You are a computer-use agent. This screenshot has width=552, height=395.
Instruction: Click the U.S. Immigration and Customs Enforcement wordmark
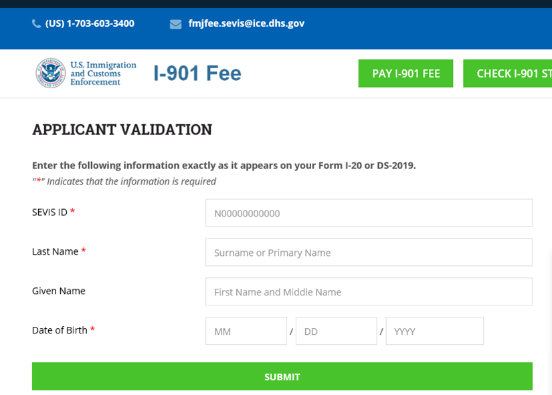pyautogui.click(x=103, y=74)
